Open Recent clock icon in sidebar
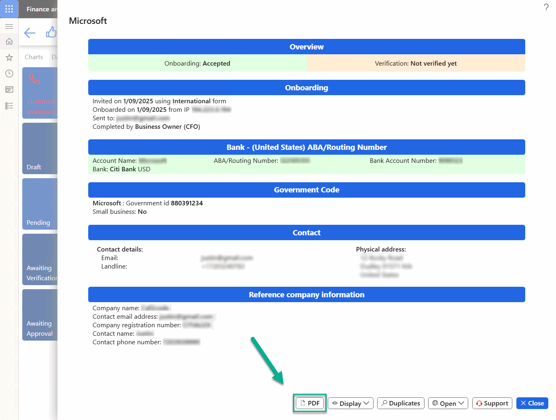The width and height of the screenshot is (556, 420). [x=9, y=73]
